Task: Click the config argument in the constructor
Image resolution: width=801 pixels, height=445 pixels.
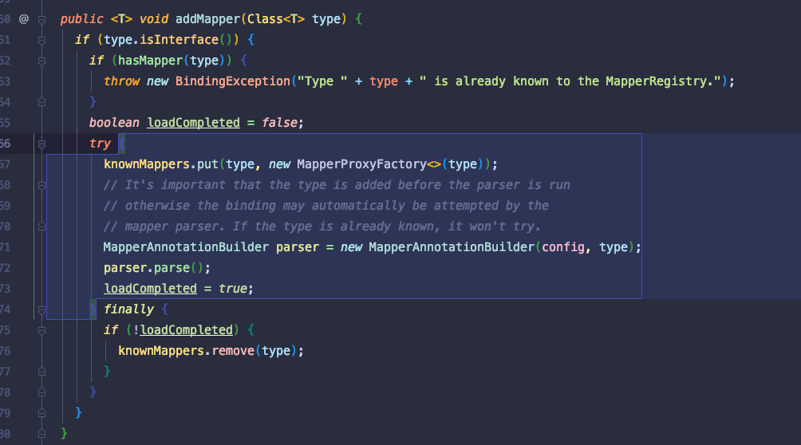Action: coord(562,247)
